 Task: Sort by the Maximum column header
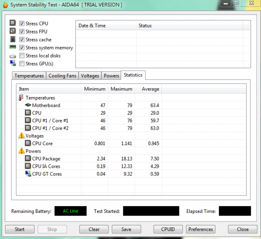click(122, 89)
